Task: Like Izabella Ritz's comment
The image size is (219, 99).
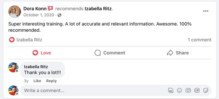Action: [x=37, y=81]
